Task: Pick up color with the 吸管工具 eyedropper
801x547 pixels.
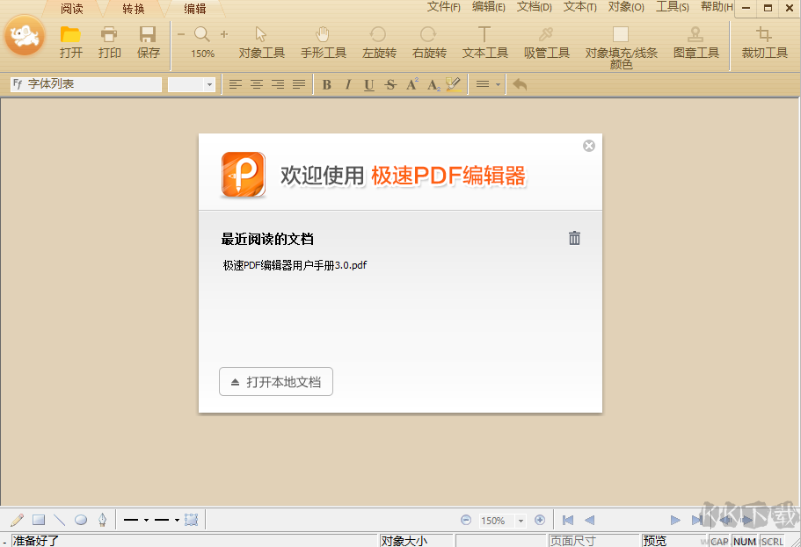Action: (546, 43)
